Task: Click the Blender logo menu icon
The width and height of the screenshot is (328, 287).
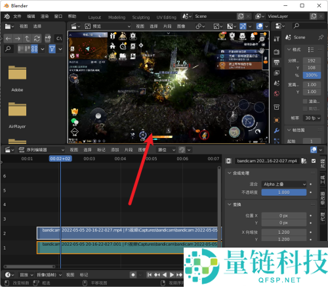Action: (7, 16)
